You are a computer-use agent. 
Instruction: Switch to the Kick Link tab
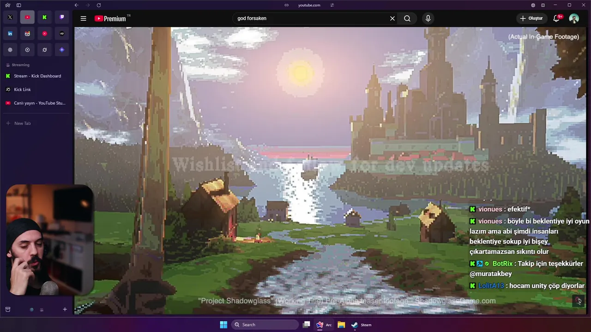[36, 89]
